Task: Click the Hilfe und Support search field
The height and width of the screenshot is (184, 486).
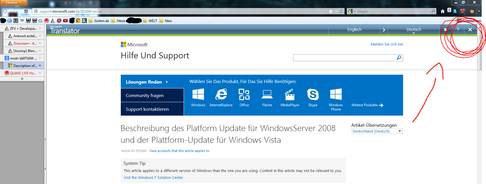Action: pyautogui.click(x=344, y=58)
